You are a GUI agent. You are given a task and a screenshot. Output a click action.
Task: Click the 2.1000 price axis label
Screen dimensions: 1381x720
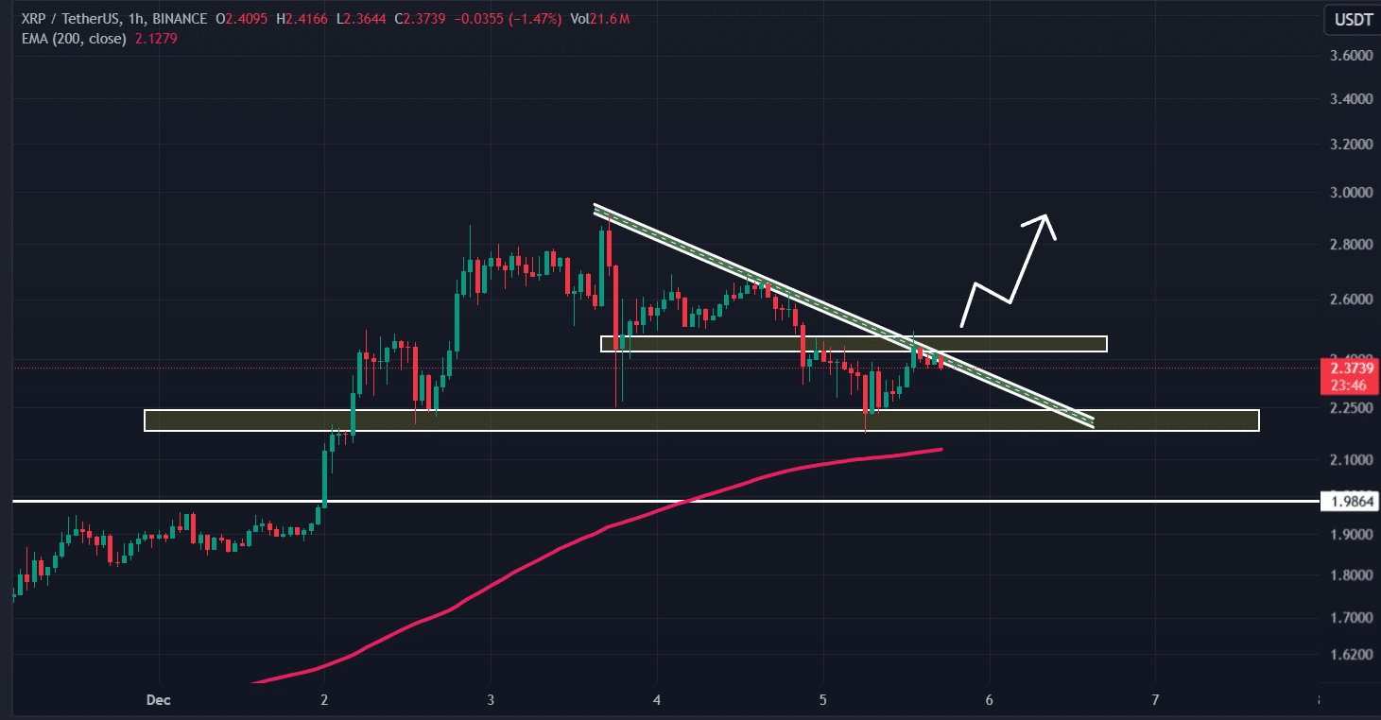[x=1350, y=460]
